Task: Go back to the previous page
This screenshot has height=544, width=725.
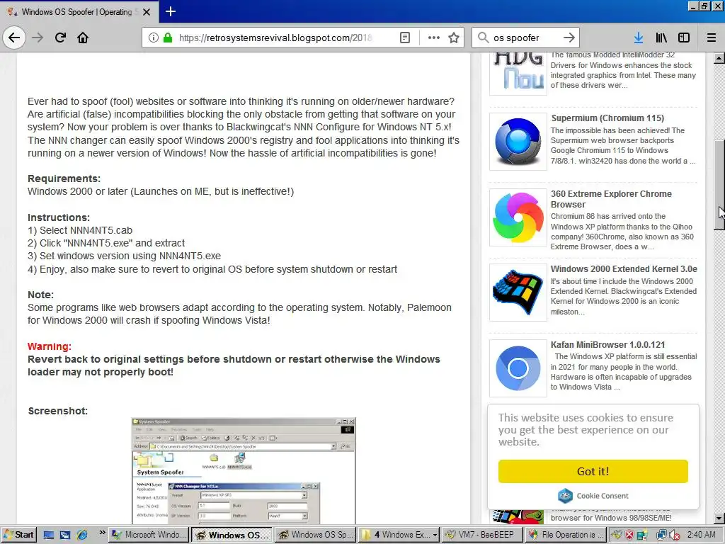Action: point(14,38)
